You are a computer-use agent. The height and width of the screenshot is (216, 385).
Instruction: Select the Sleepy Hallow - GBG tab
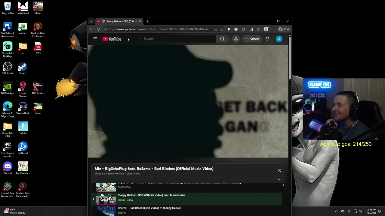coord(119,21)
